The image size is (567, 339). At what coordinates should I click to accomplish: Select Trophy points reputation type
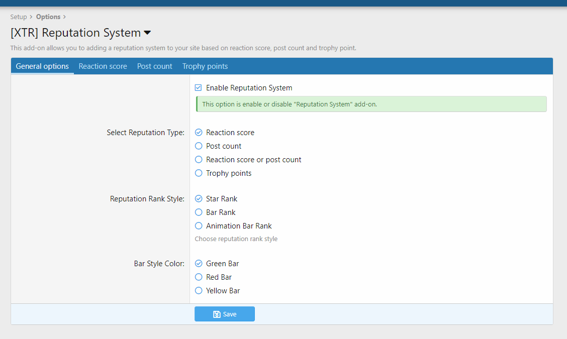(x=199, y=173)
